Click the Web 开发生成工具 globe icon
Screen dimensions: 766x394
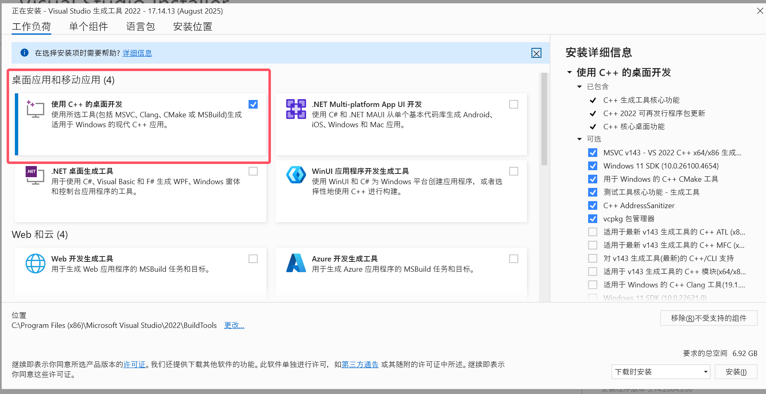(36, 263)
